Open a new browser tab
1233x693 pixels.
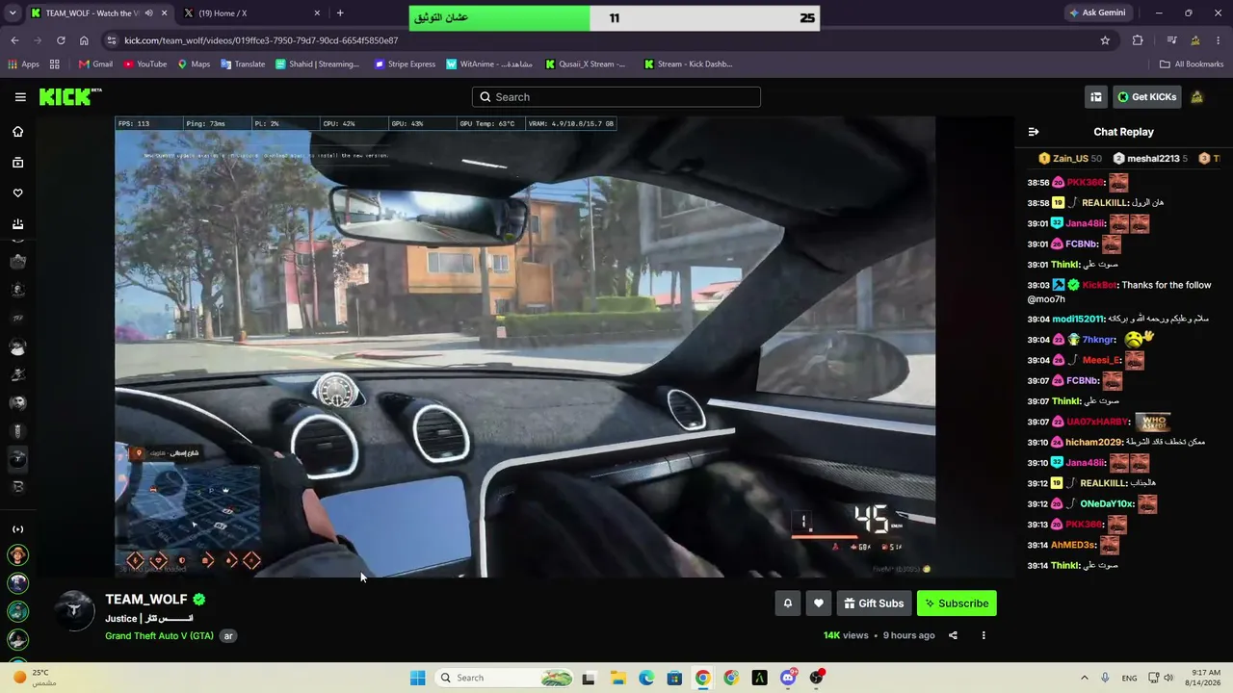point(340,13)
